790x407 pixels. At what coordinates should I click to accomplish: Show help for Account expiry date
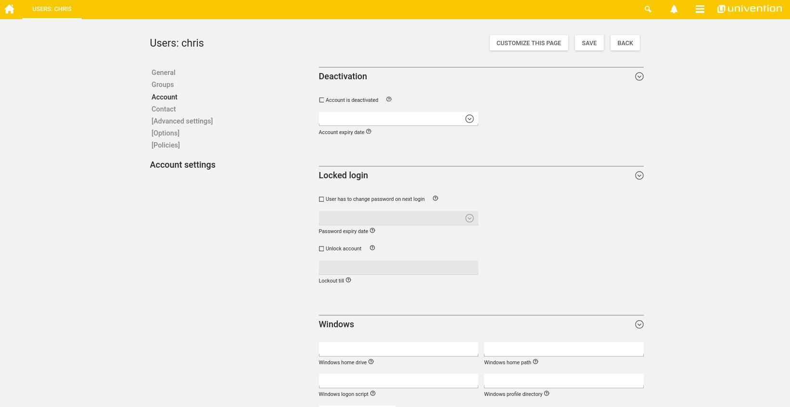369,132
